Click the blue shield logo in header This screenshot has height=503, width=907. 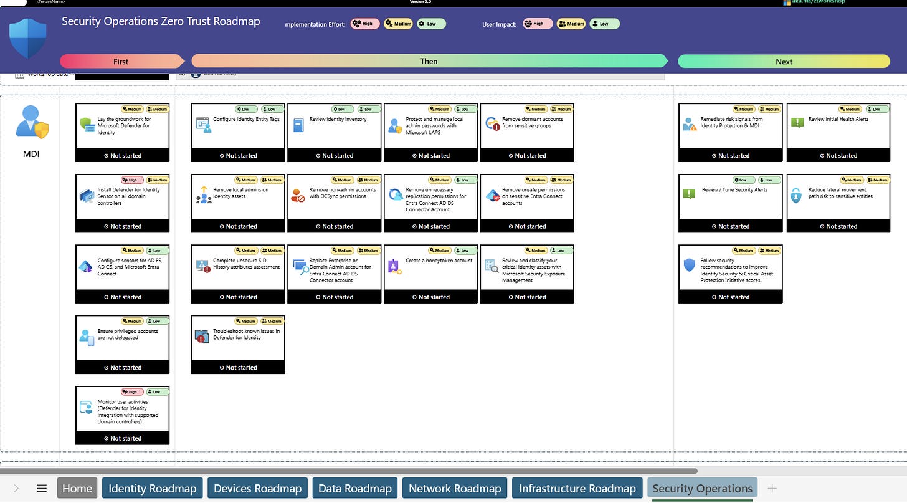pyautogui.click(x=28, y=37)
